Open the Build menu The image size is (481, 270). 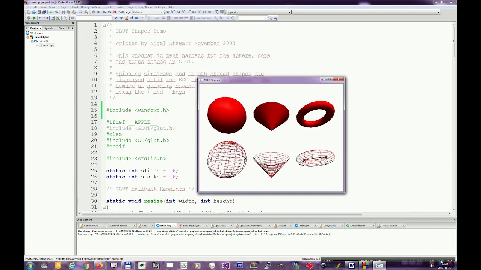point(75,7)
